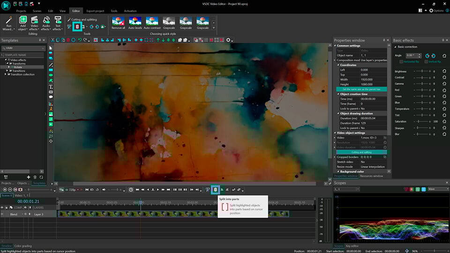Enable the Vertical flip checkbox
This screenshot has width=450, height=253.
pos(426,62)
